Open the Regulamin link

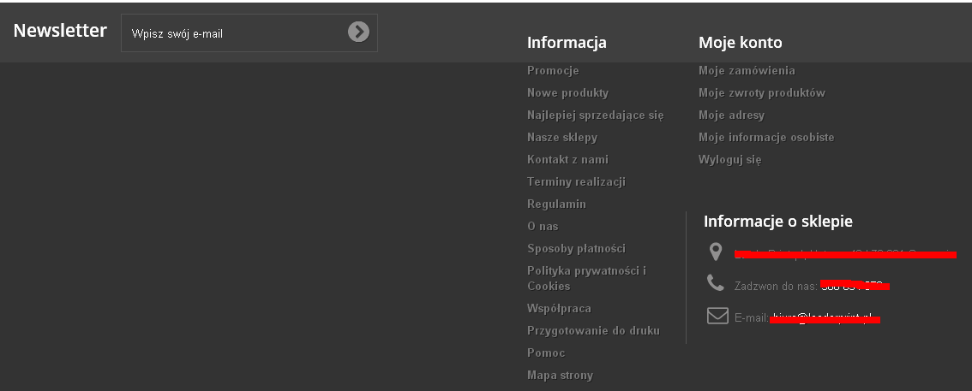(556, 204)
